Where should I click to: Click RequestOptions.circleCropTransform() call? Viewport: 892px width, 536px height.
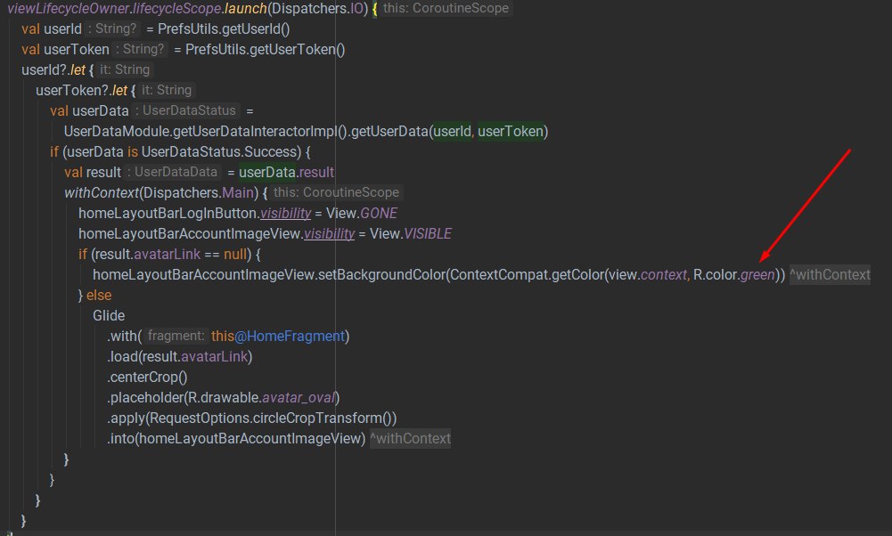[271, 418]
